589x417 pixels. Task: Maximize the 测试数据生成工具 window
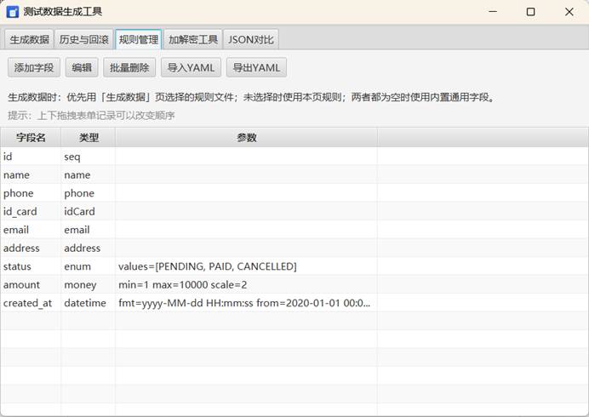point(531,12)
